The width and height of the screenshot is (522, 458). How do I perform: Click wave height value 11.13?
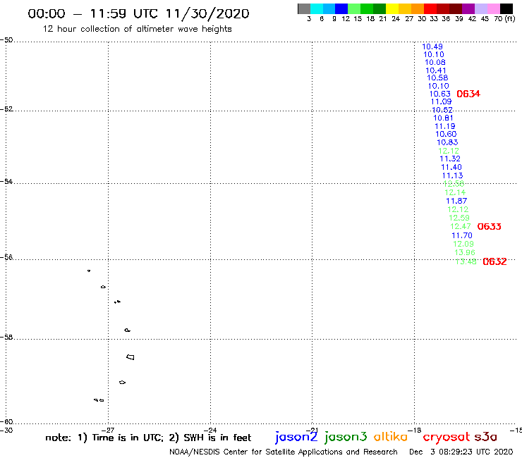tap(452, 175)
